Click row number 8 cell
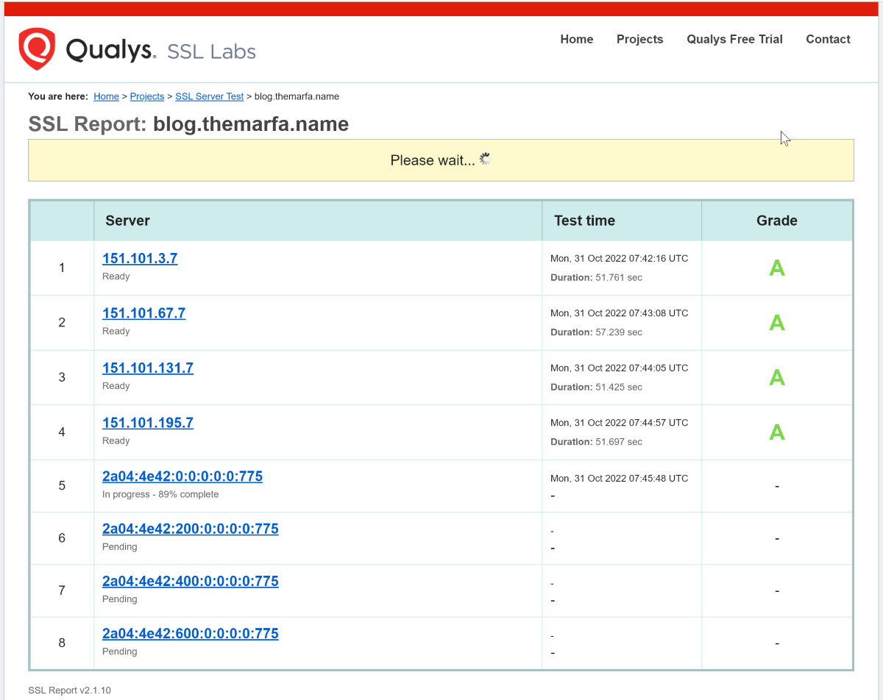 coord(62,643)
